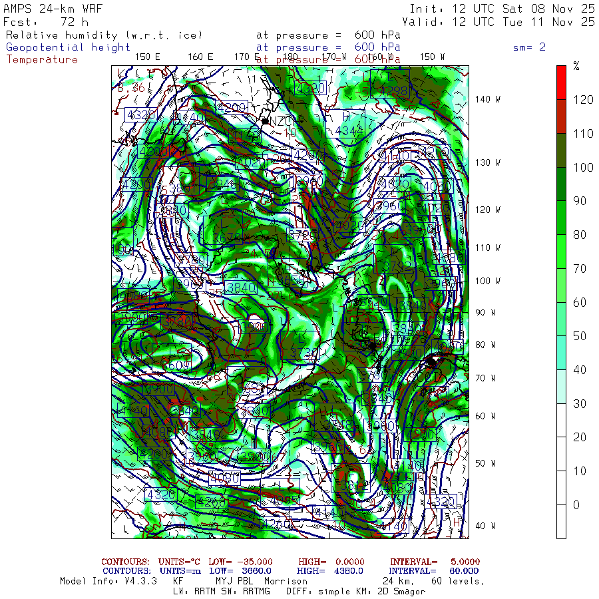Click the 'L 3792' low marker box
This screenshot has width=599, height=599.
coord(394,258)
